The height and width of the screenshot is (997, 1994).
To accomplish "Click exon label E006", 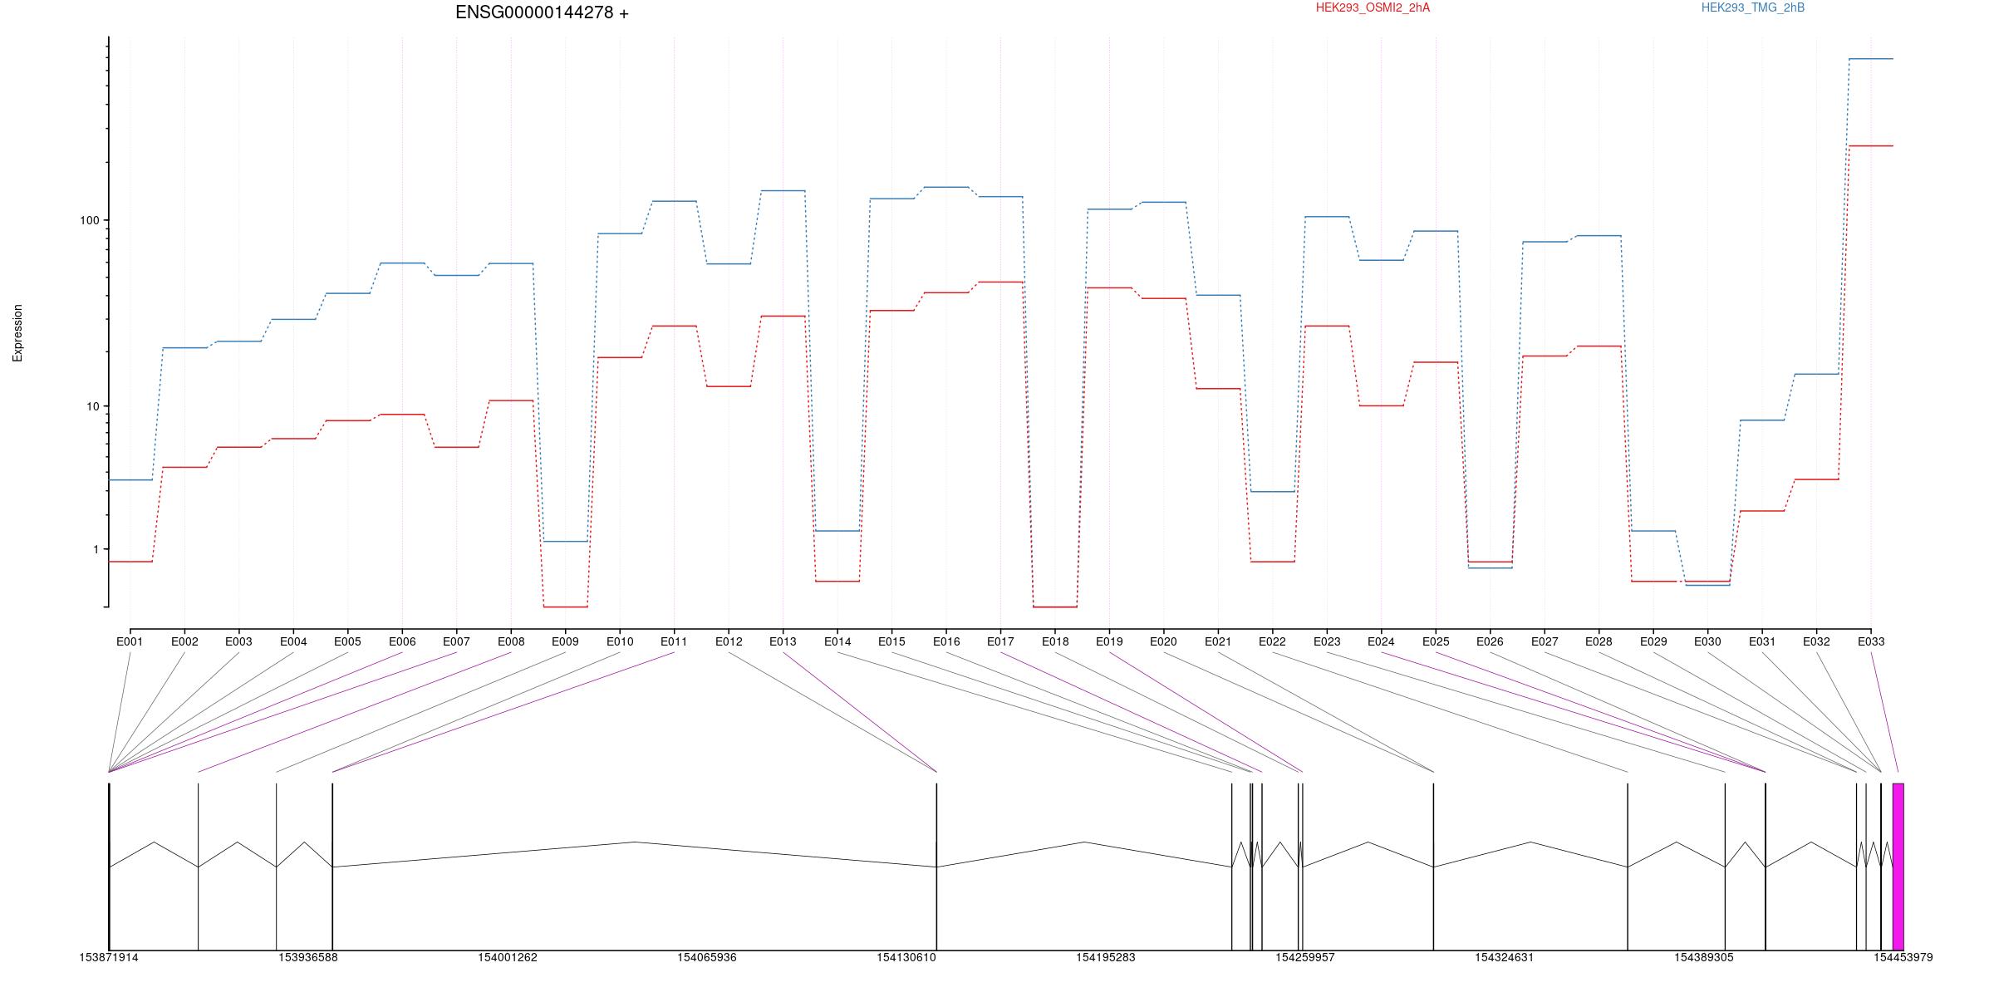I will [402, 641].
